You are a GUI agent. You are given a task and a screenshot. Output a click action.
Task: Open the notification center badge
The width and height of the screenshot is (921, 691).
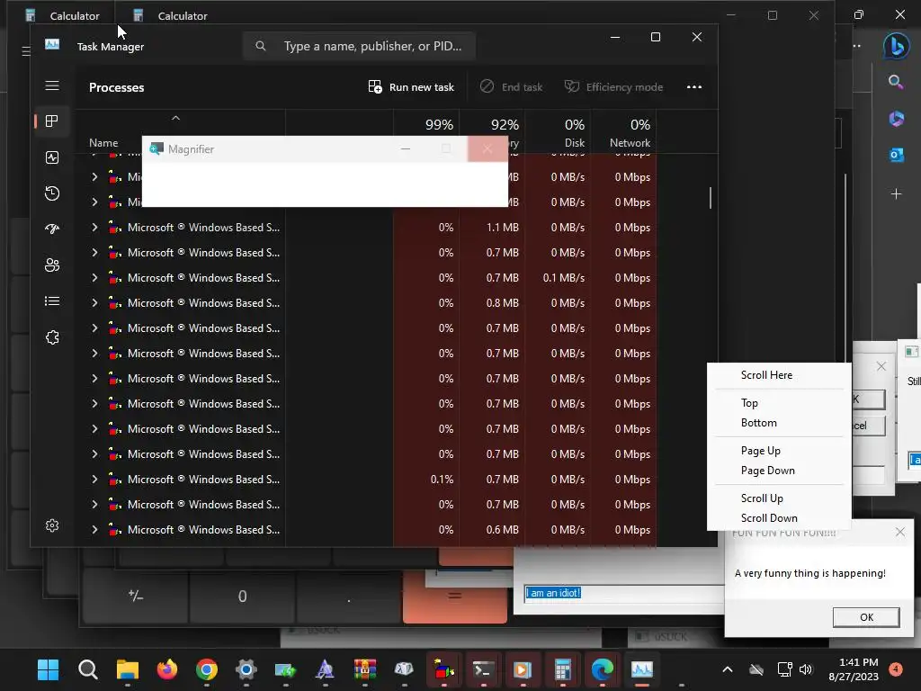click(x=896, y=669)
